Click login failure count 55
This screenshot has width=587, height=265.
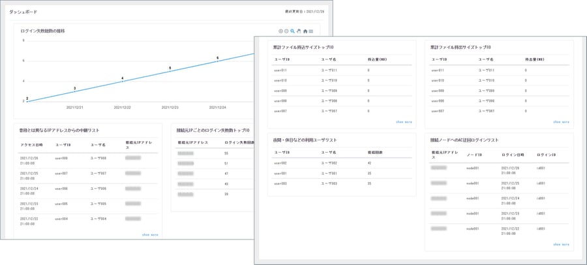click(226, 153)
